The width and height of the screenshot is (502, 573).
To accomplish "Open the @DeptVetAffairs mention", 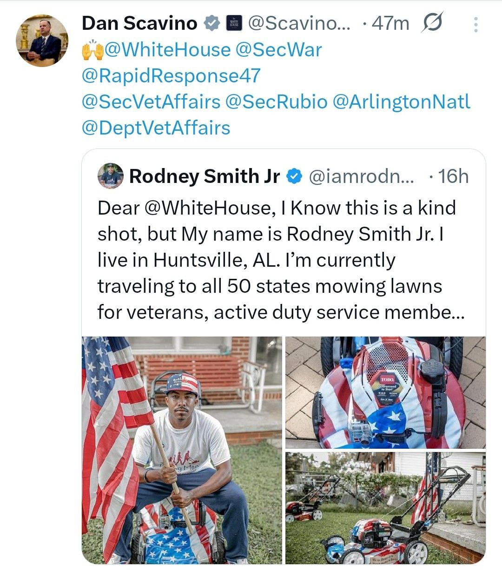I will click(156, 128).
